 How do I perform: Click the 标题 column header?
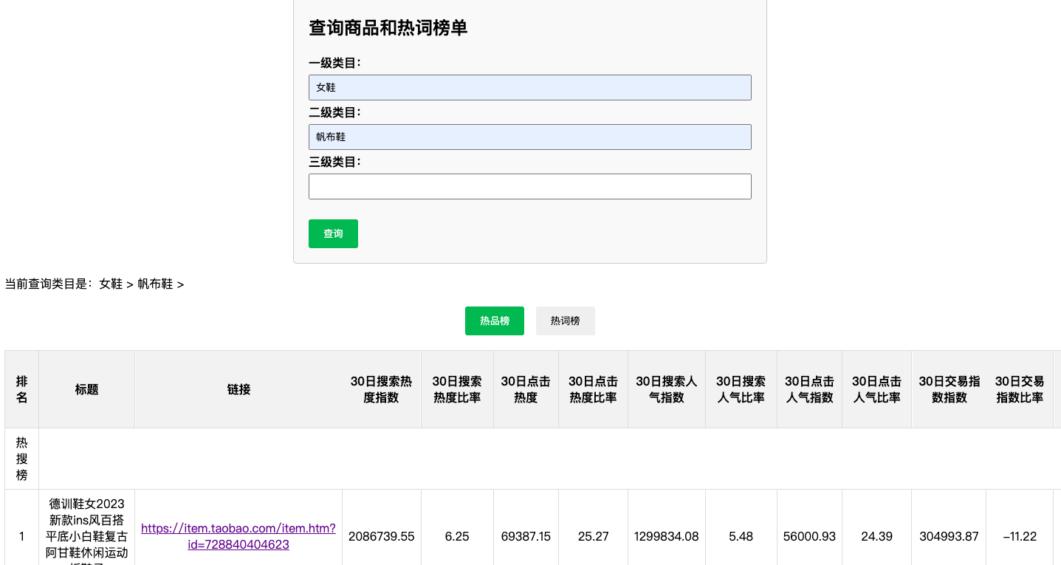coord(87,389)
